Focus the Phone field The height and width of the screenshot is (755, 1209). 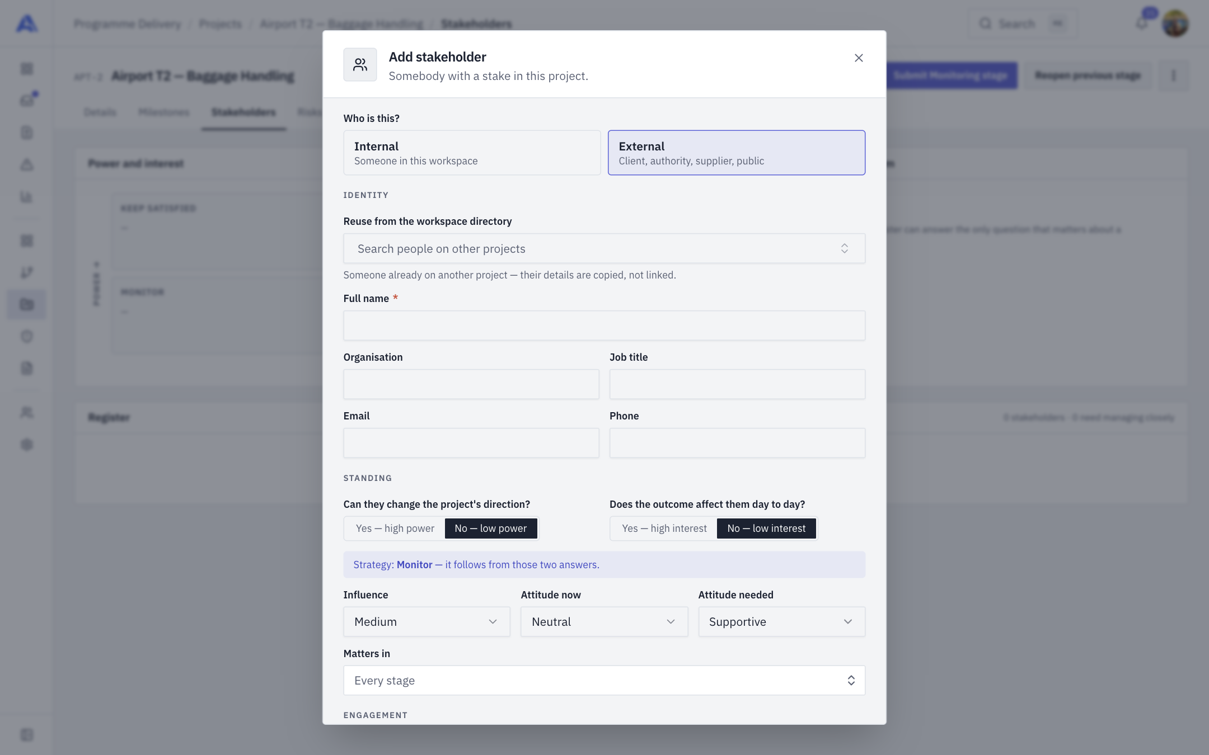737,443
